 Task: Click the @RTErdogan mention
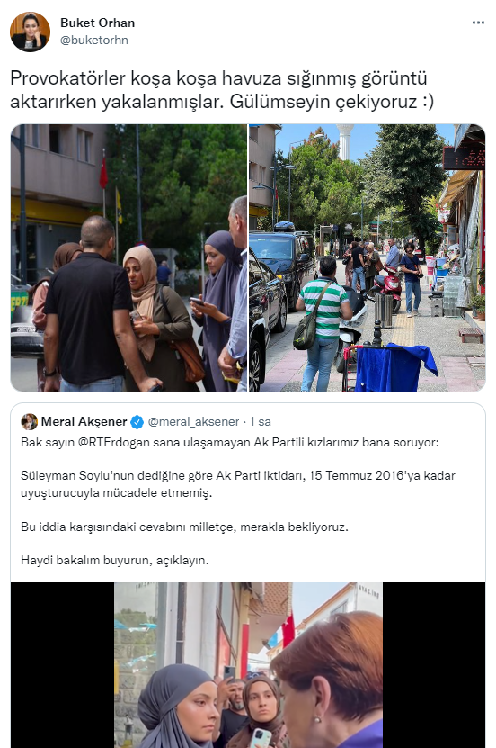(x=116, y=442)
